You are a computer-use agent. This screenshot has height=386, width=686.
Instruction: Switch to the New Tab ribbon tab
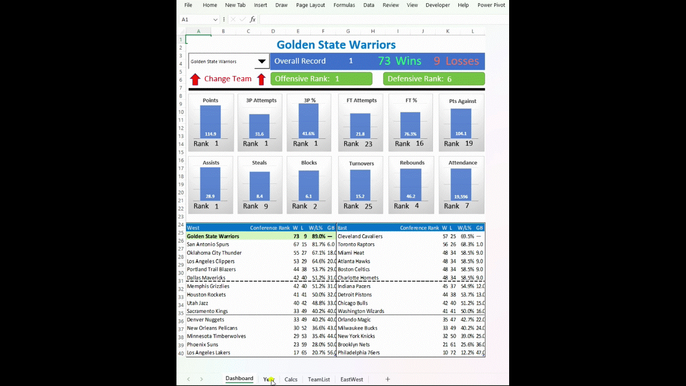pyautogui.click(x=235, y=5)
